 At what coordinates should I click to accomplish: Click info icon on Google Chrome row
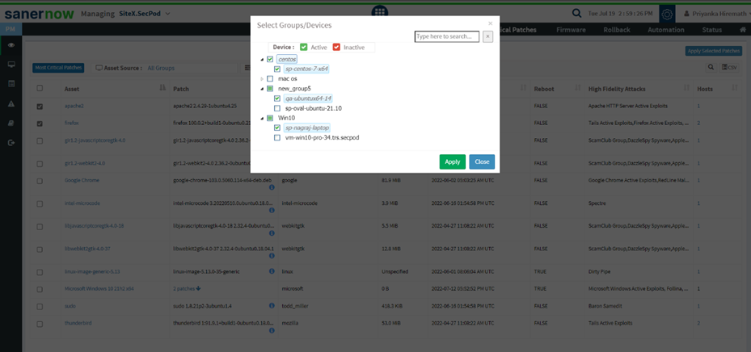click(272, 187)
